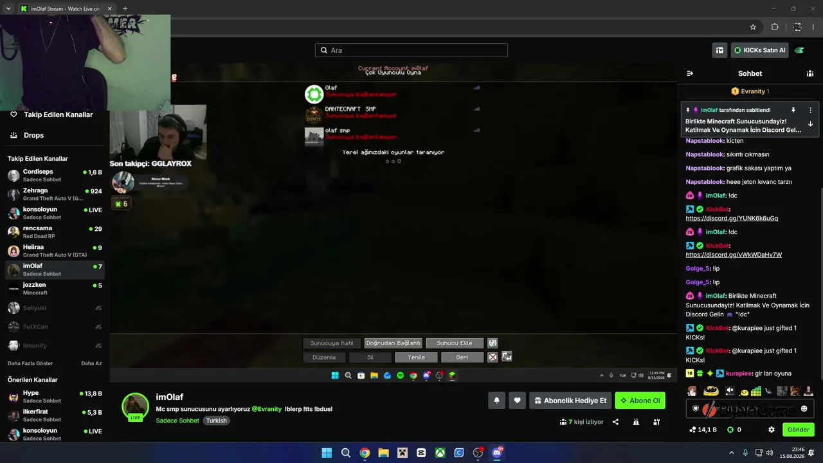
Task: Click the microphone icon in system tray
Action: 745,453
